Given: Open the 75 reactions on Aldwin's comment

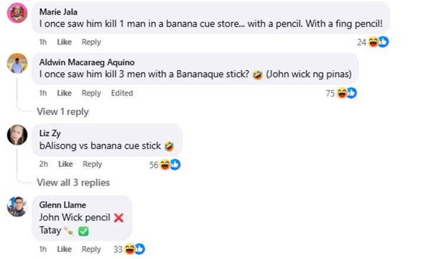Looking at the screenshot, I should pos(341,93).
